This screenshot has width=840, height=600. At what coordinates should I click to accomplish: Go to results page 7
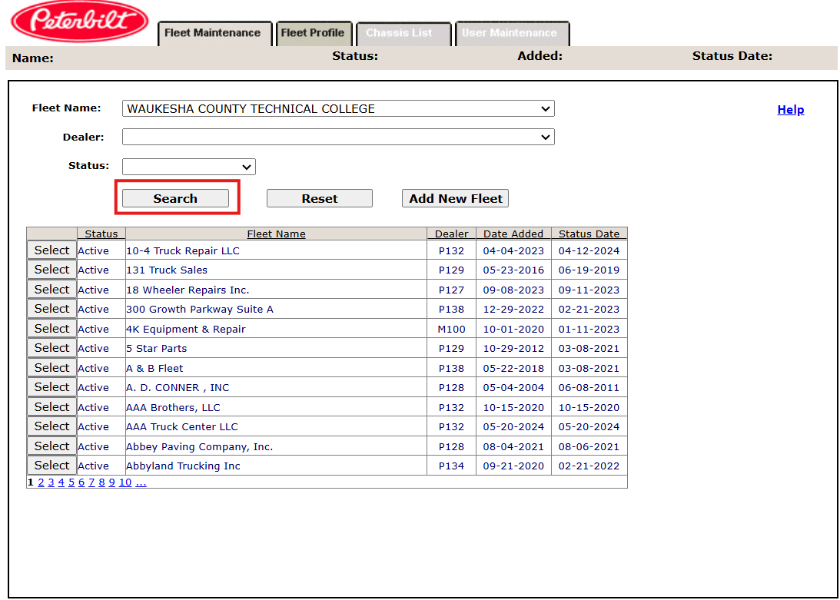tap(91, 482)
